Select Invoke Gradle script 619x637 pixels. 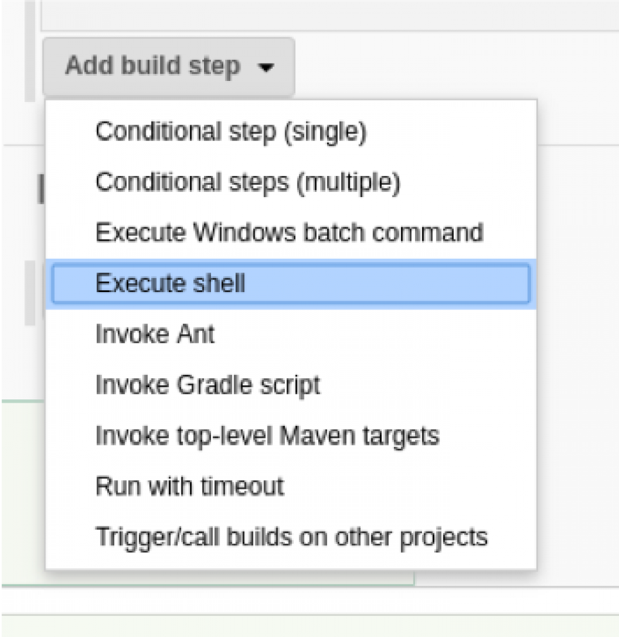[207, 385]
